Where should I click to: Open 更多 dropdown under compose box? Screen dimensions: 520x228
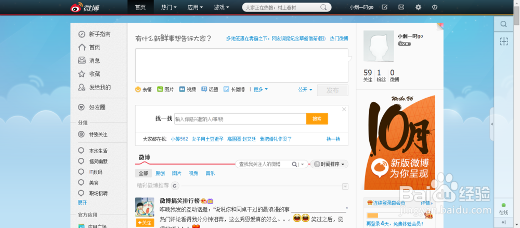point(261,89)
